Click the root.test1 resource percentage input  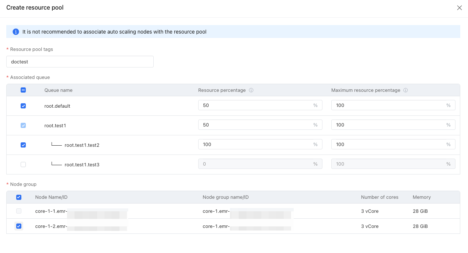pos(260,125)
